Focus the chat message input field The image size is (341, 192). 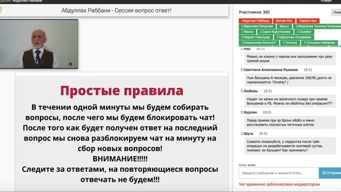(279, 173)
